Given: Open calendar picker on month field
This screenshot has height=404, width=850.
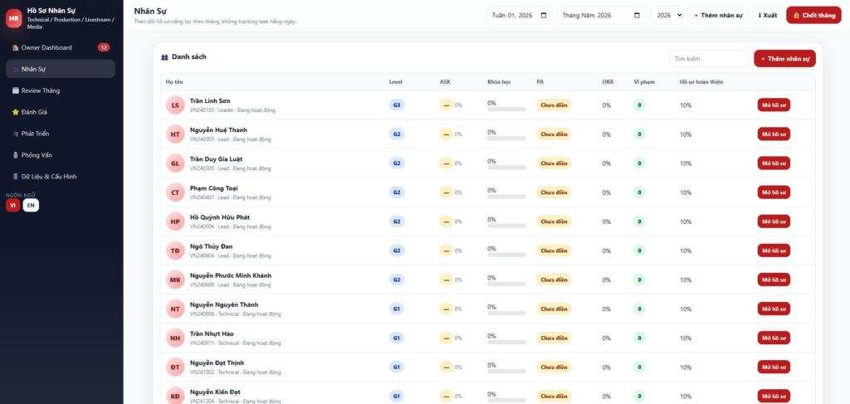Looking at the screenshot, I should click(637, 16).
